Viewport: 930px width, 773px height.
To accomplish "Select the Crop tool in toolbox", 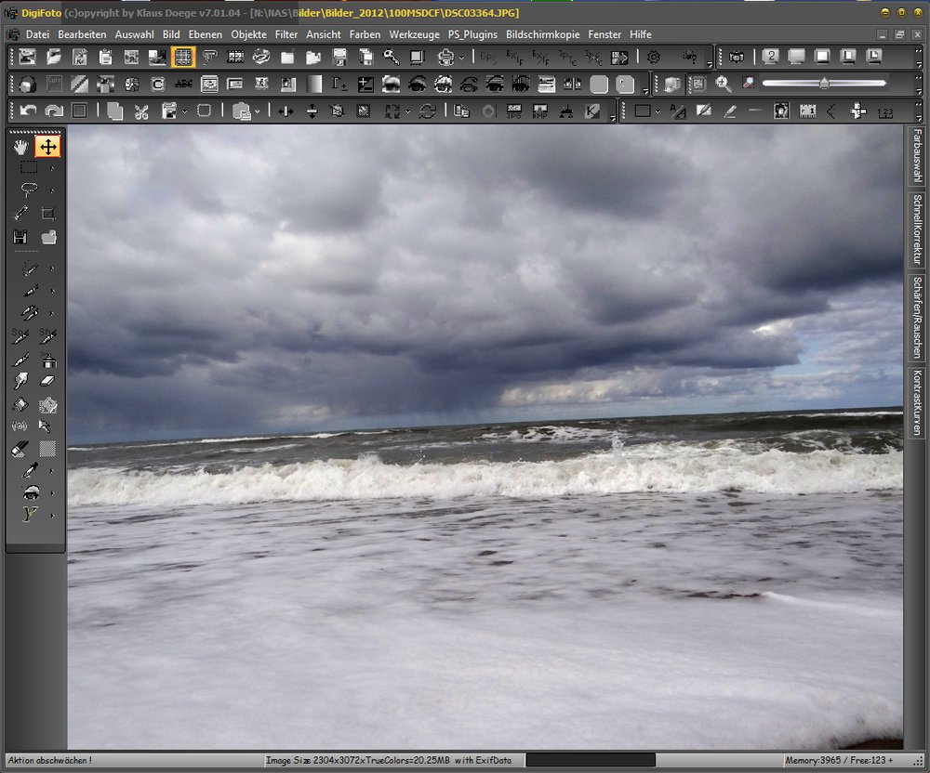I will tap(48, 214).
